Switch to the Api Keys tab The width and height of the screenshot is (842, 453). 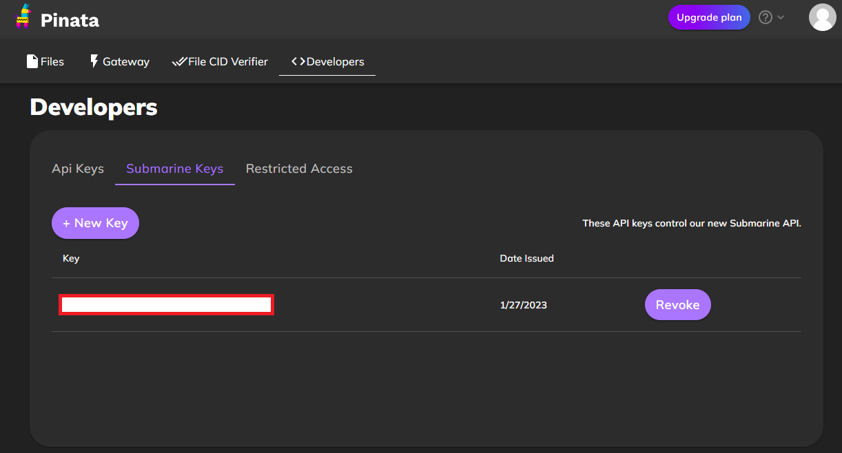[x=78, y=169]
